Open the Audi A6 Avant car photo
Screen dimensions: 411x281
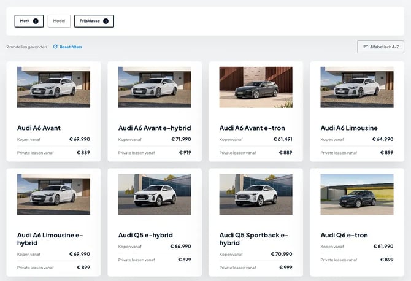53,87
